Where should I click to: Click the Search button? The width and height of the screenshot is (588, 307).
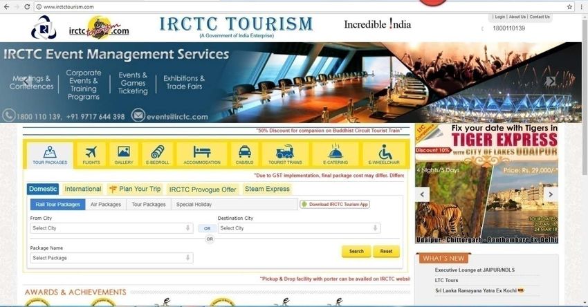[x=356, y=251]
